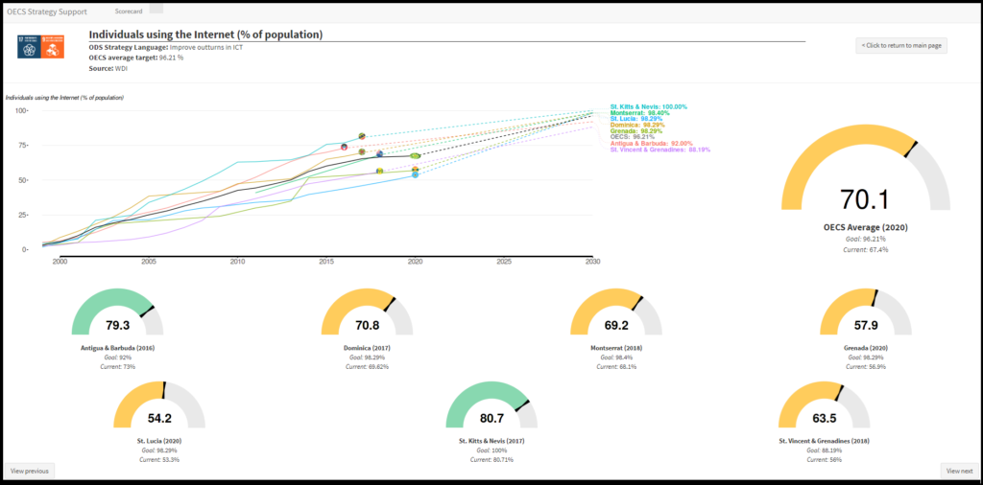Select the St. Vincent flag marker at 2018
Image resolution: width=983 pixels, height=485 pixels.
point(380,171)
